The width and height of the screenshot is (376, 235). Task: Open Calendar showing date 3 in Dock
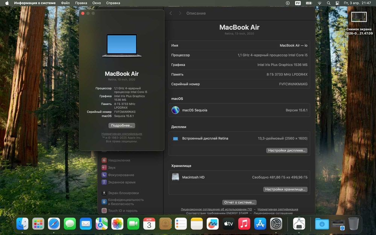(149, 224)
